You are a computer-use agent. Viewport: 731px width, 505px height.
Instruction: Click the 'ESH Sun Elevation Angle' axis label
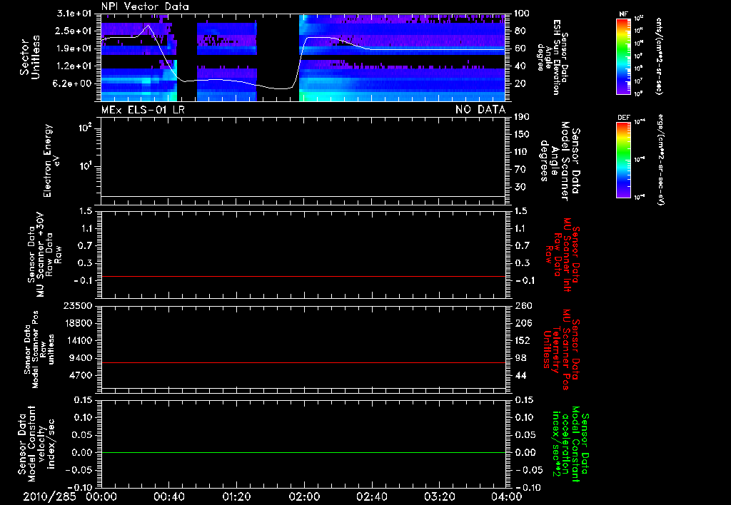(553, 57)
